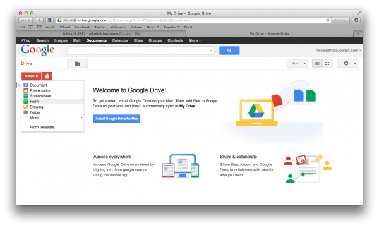Open a new tab with plus button
Viewport: 379px width, 228px height.
click(358, 33)
